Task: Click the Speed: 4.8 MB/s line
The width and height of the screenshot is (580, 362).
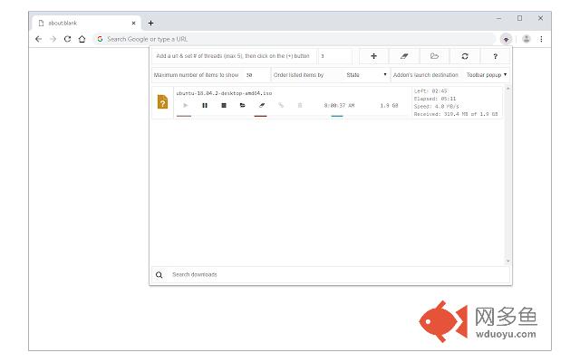Action: [436, 107]
